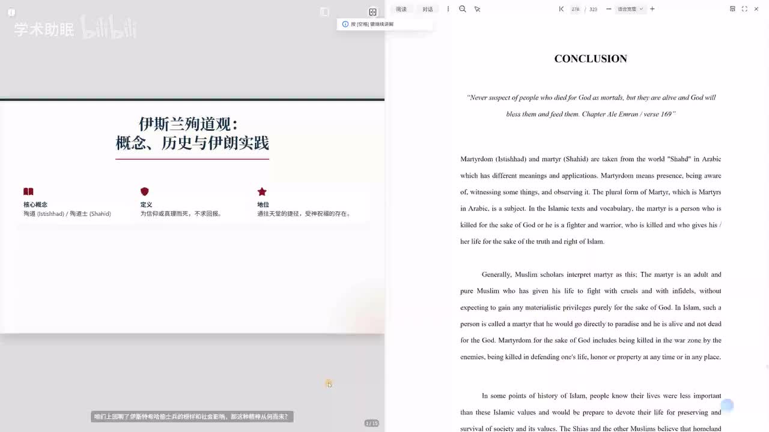This screenshot has width=769, height=432.
Task: Click the paragraph starting 'Generally, Muslim scholars'
Action: (591, 316)
